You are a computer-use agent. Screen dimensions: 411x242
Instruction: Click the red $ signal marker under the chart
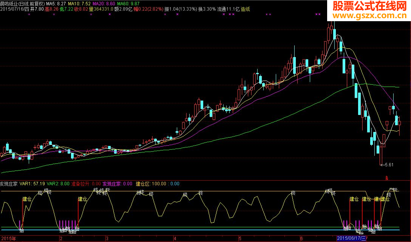[x=386, y=178]
